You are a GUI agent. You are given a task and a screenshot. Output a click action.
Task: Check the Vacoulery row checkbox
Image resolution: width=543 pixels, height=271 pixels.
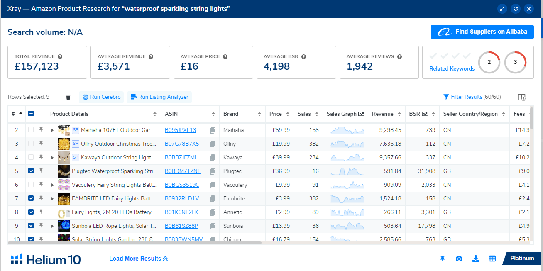[31, 185]
